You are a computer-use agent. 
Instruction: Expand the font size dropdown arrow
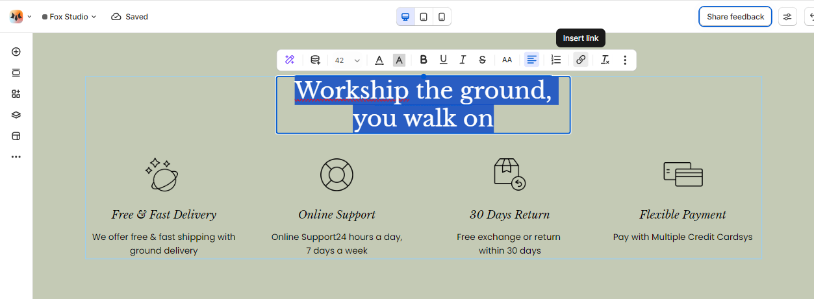[x=357, y=60]
